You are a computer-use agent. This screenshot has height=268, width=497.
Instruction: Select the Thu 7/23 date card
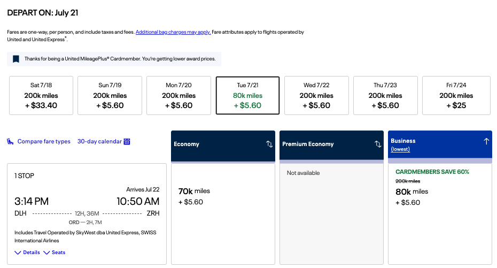click(x=385, y=95)
